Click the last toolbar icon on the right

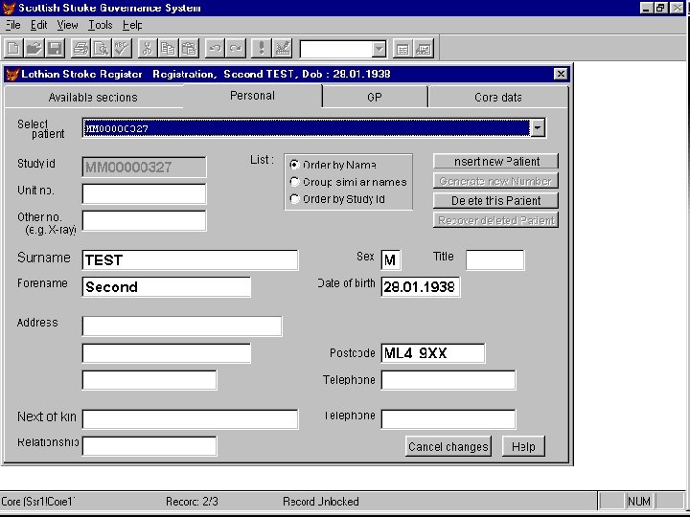tap(424, 49)
